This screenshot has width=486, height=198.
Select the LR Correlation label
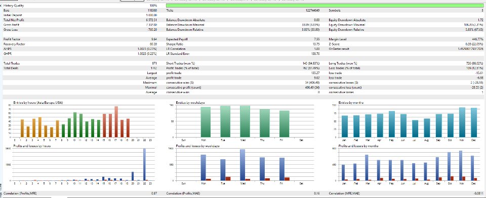(176, 49)
